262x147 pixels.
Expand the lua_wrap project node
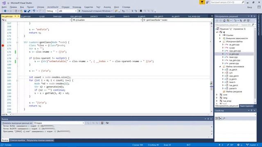click(217, 101)
